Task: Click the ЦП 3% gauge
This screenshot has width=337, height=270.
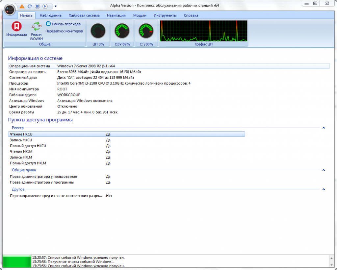Action: coord(98,31)
